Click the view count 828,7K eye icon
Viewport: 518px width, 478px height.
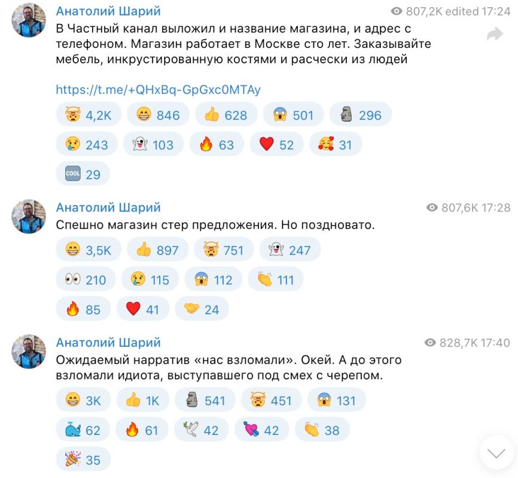(x=430, y=342)
